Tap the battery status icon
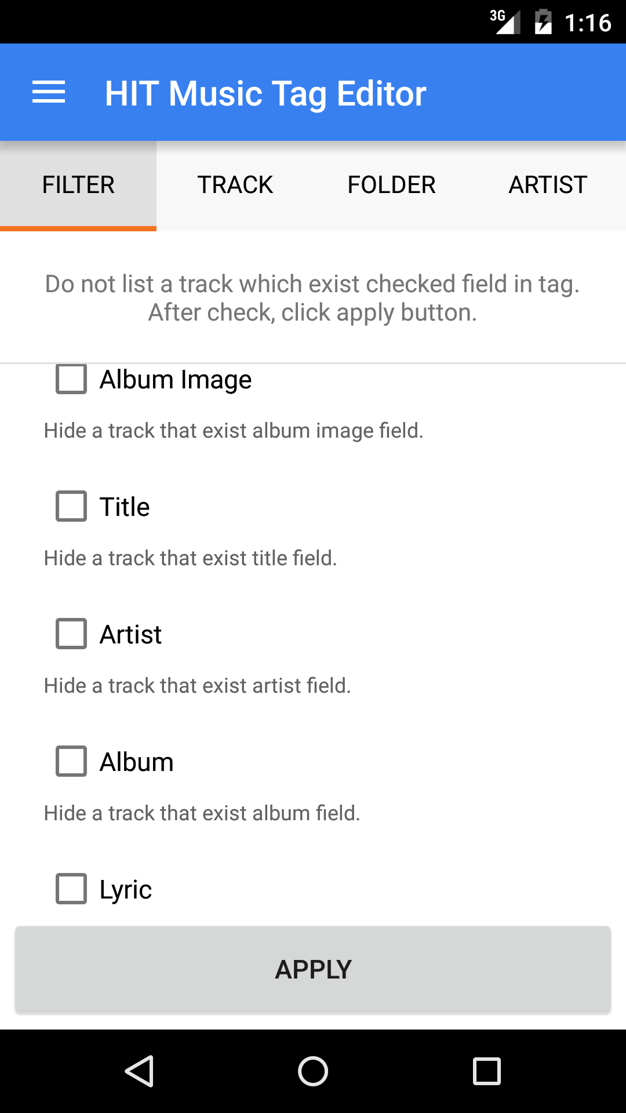626x1113 pixels. pos(543,22)
